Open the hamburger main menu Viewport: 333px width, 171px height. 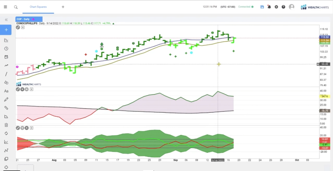(6, 7)
